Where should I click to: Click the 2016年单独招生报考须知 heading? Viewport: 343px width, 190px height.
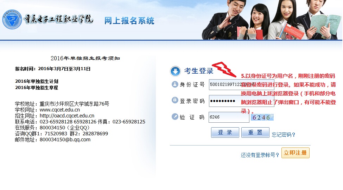(x=85, y=58)
